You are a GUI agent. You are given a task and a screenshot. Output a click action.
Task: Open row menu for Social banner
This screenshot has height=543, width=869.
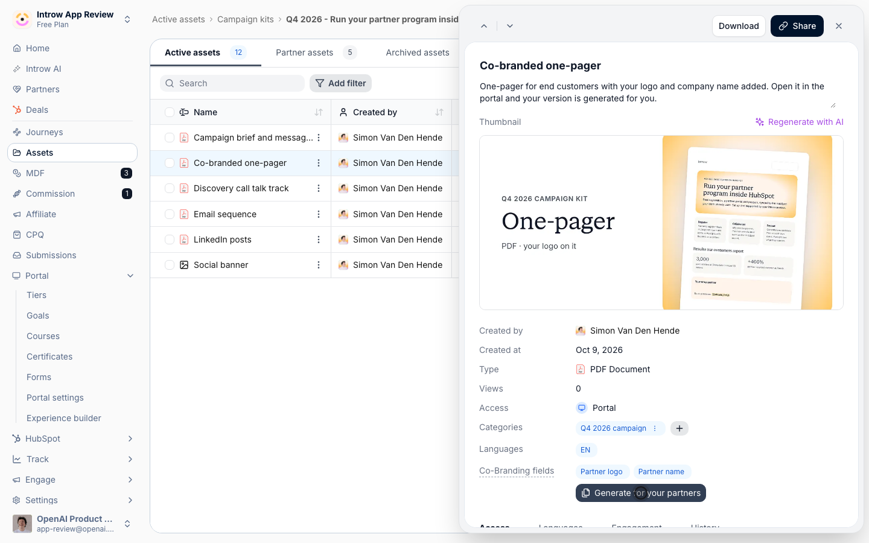319,265
